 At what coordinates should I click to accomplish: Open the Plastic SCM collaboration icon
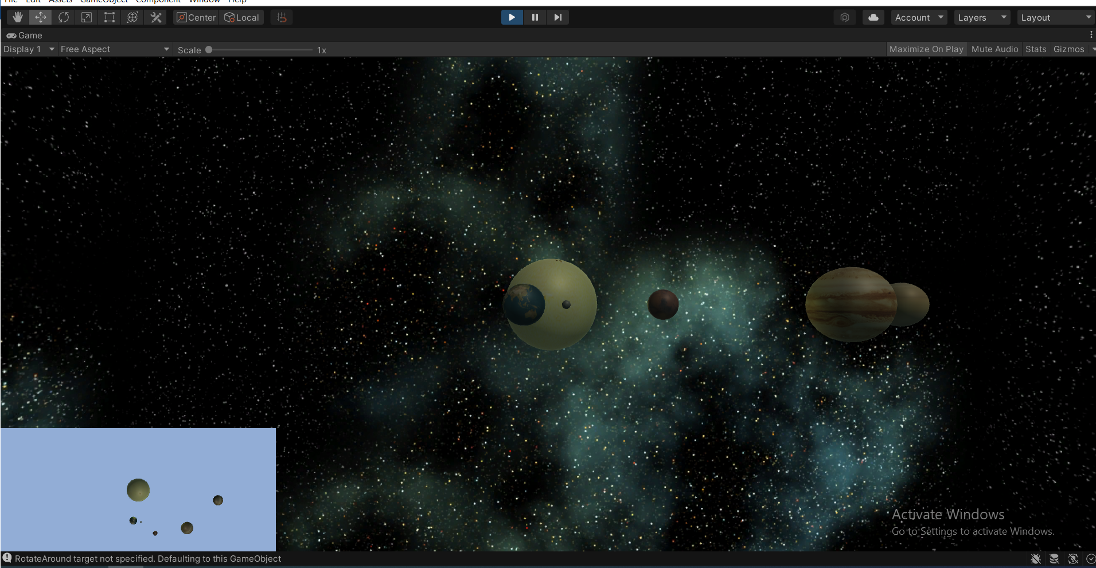point(845,17)
